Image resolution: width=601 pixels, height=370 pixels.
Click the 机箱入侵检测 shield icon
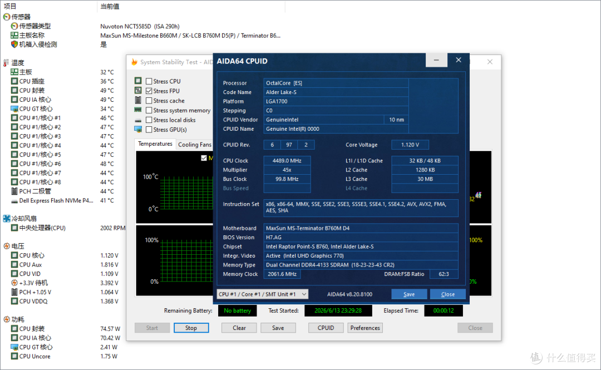coord(14,45)
